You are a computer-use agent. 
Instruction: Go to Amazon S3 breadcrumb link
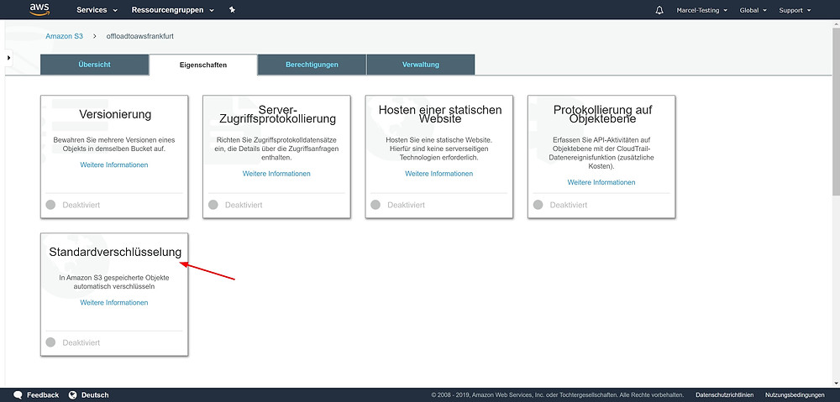pyautogui.click(x=65, y=36)
